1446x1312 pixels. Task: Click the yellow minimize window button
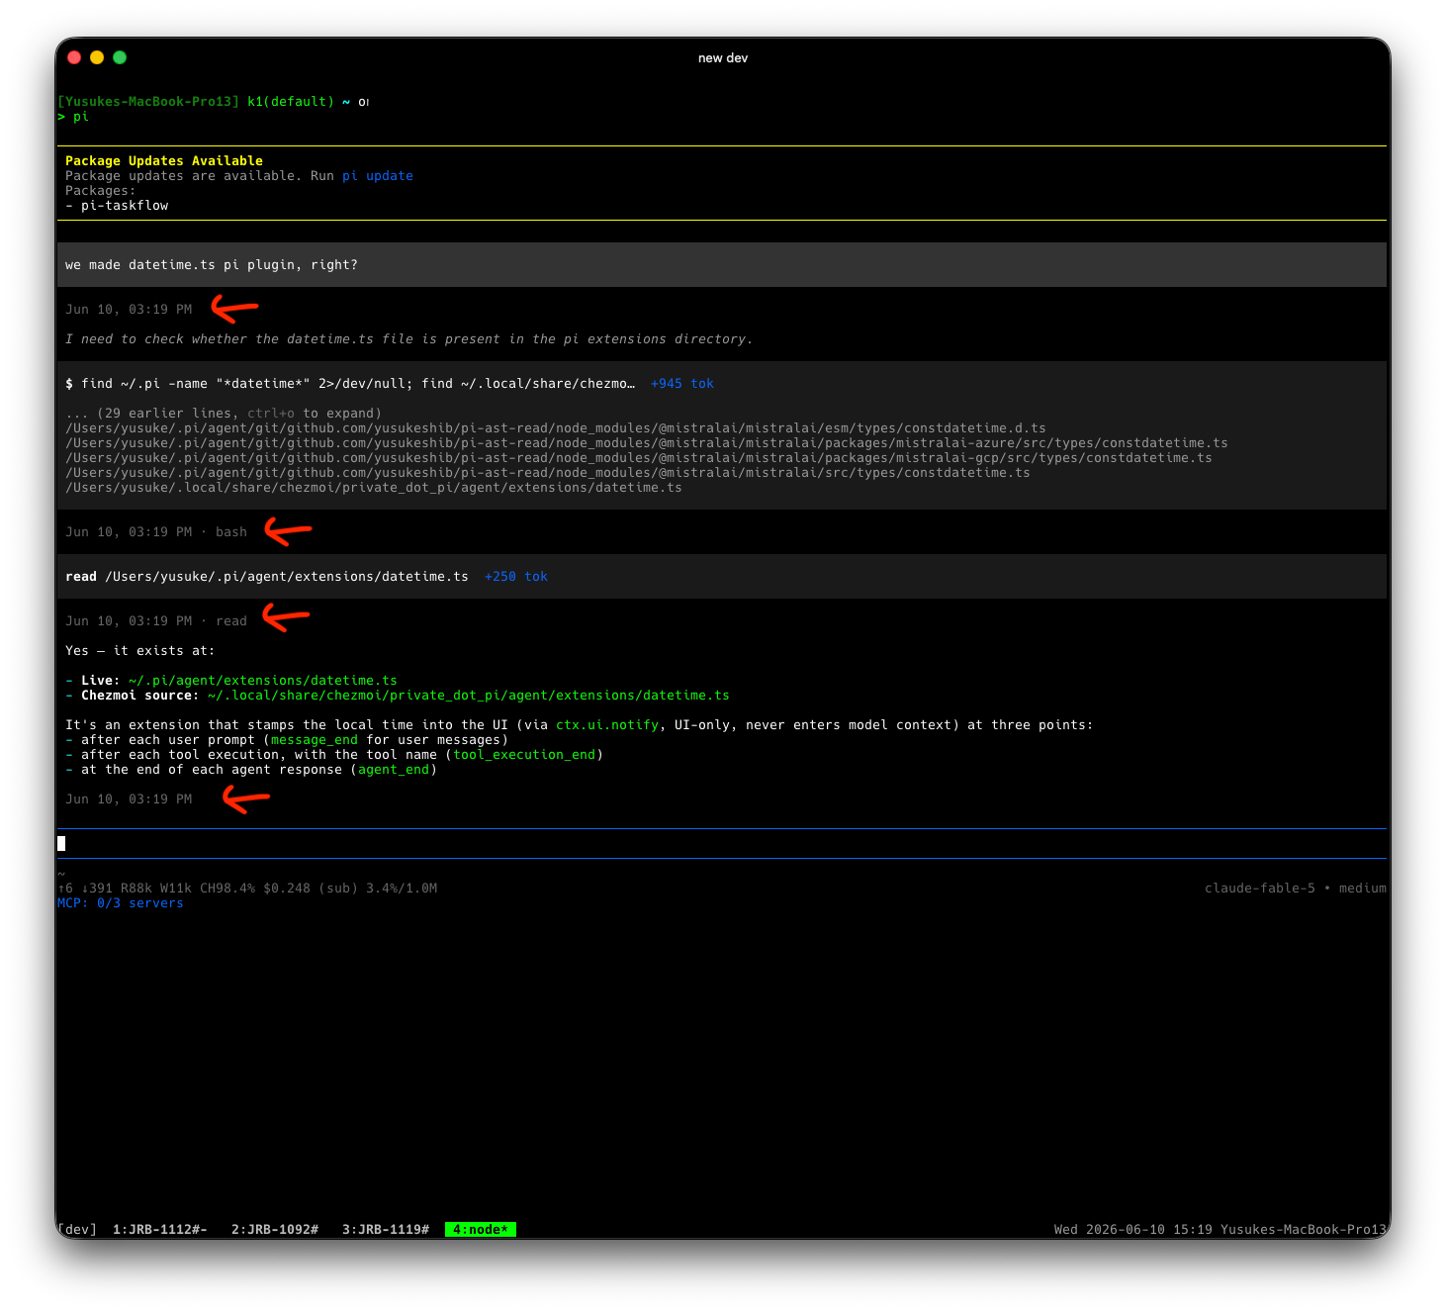97,57
